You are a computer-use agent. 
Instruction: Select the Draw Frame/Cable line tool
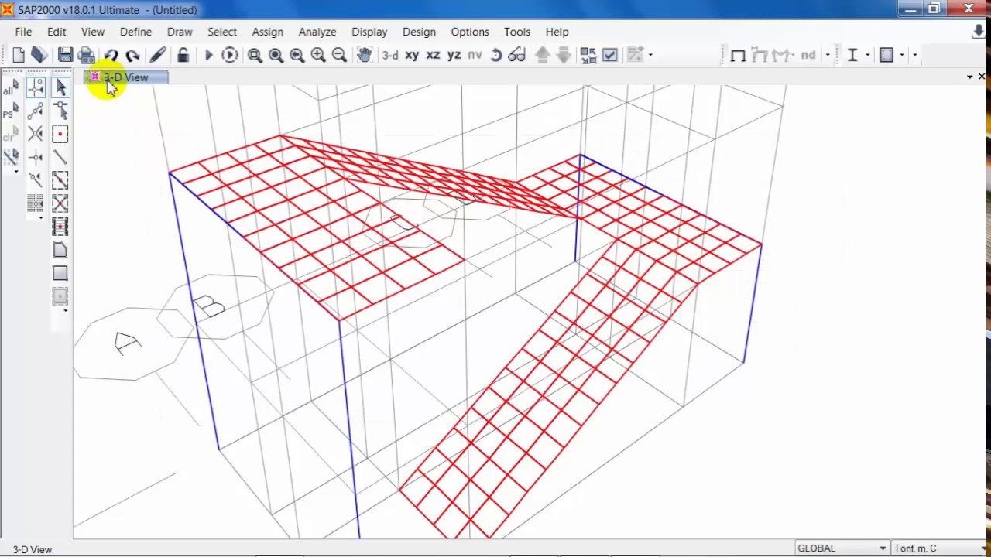60,157
